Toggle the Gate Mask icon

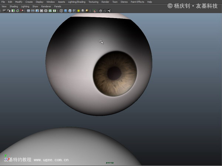point(41,11)
